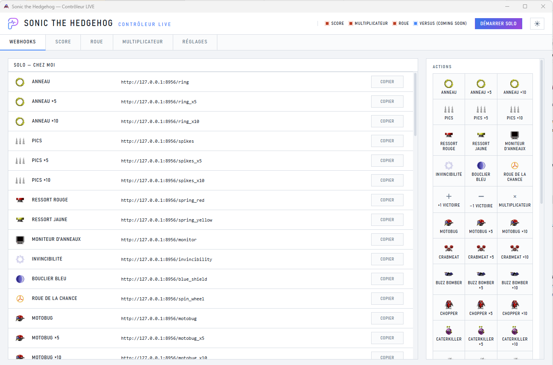
Task: Spawn Crabmeat ×10 enemies
Action: click(x=515, y=251)
